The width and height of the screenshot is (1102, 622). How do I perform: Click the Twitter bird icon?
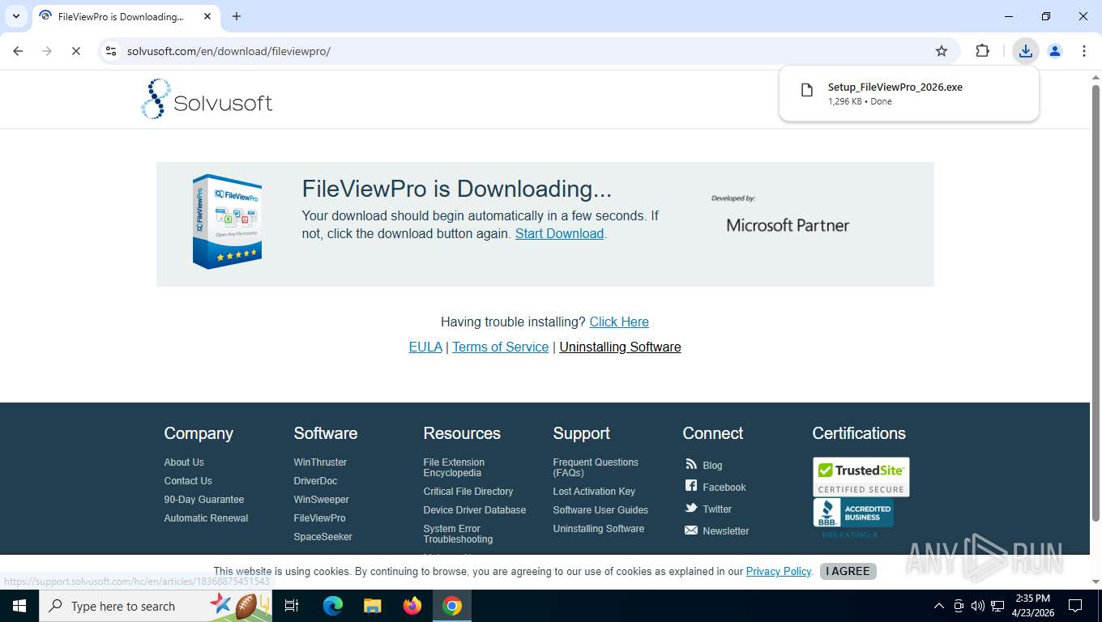pyautogui.click(x=691, y=508)
